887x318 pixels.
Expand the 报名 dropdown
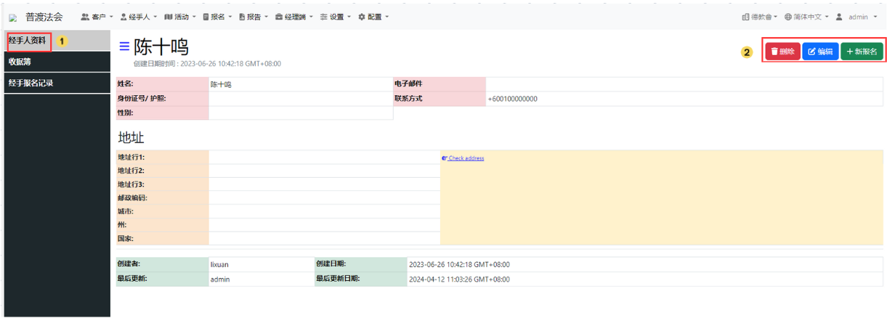coord(218,17)
